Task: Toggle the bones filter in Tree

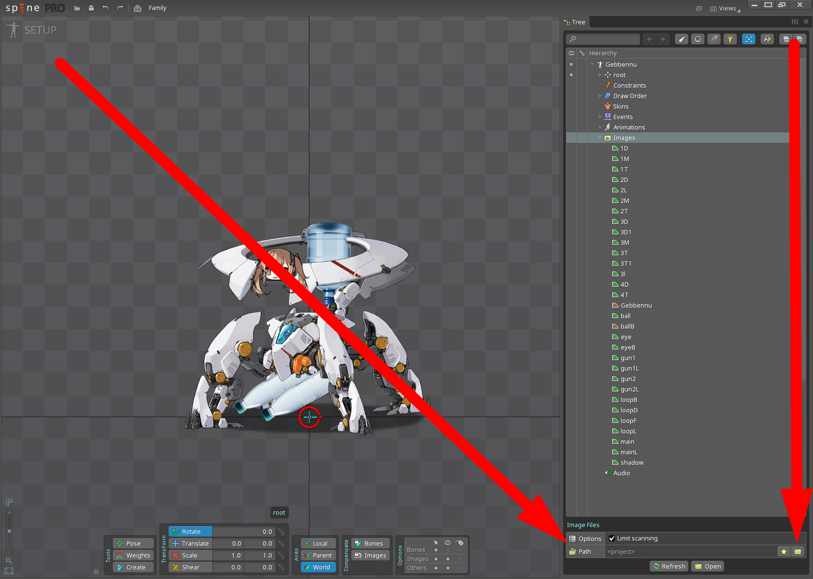Action: point(682,39)
